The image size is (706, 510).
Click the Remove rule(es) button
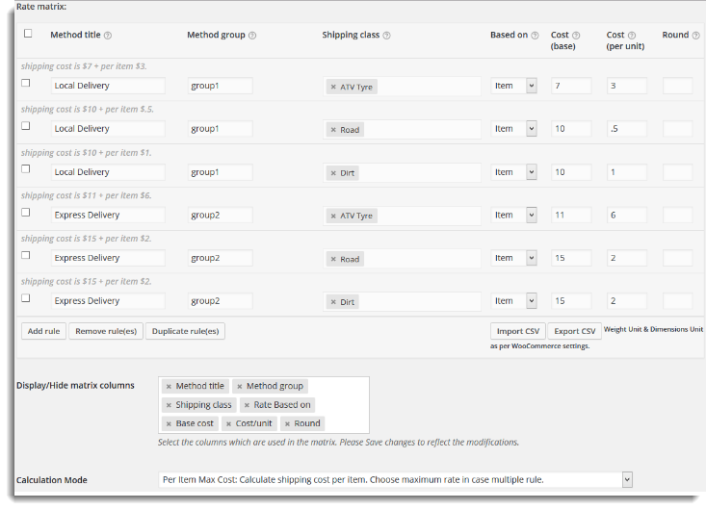tap(106, 331)
